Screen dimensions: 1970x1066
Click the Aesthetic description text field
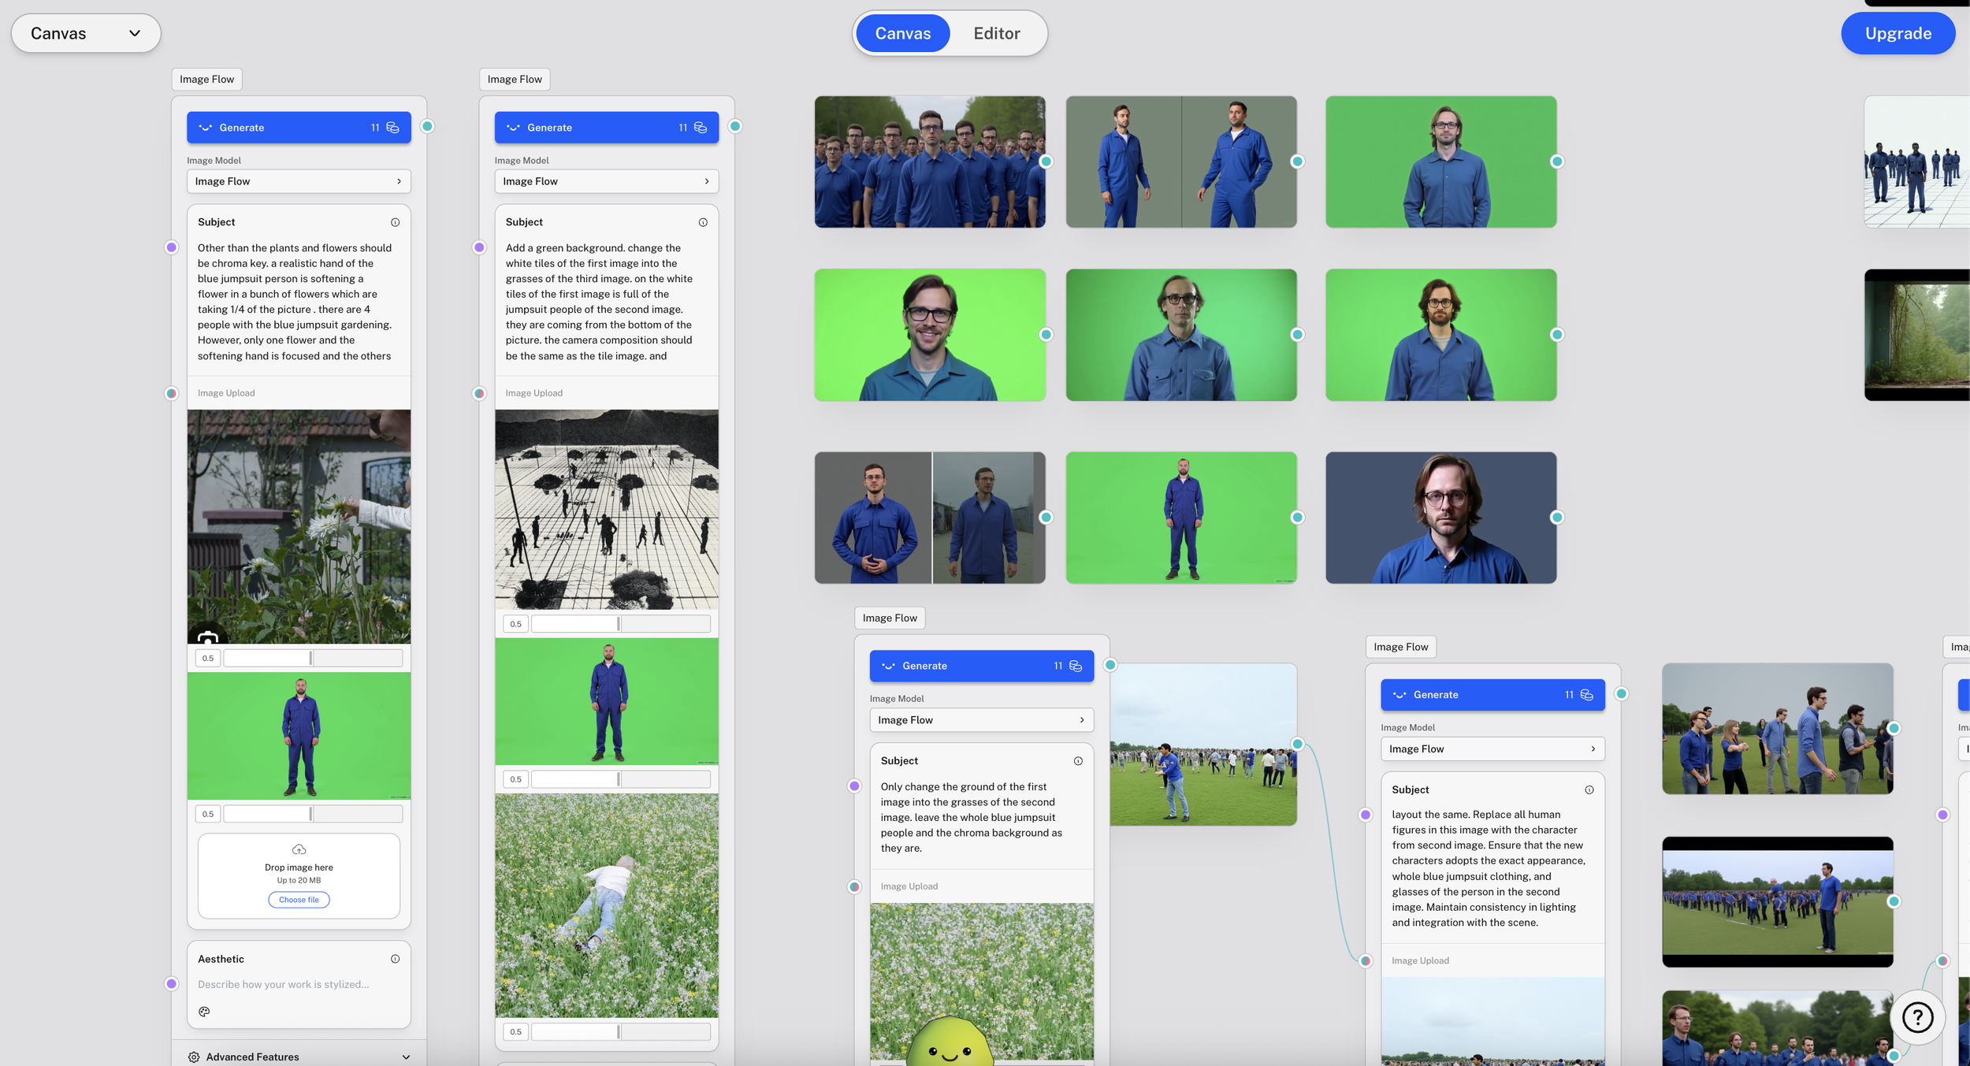tap(284, 984)
